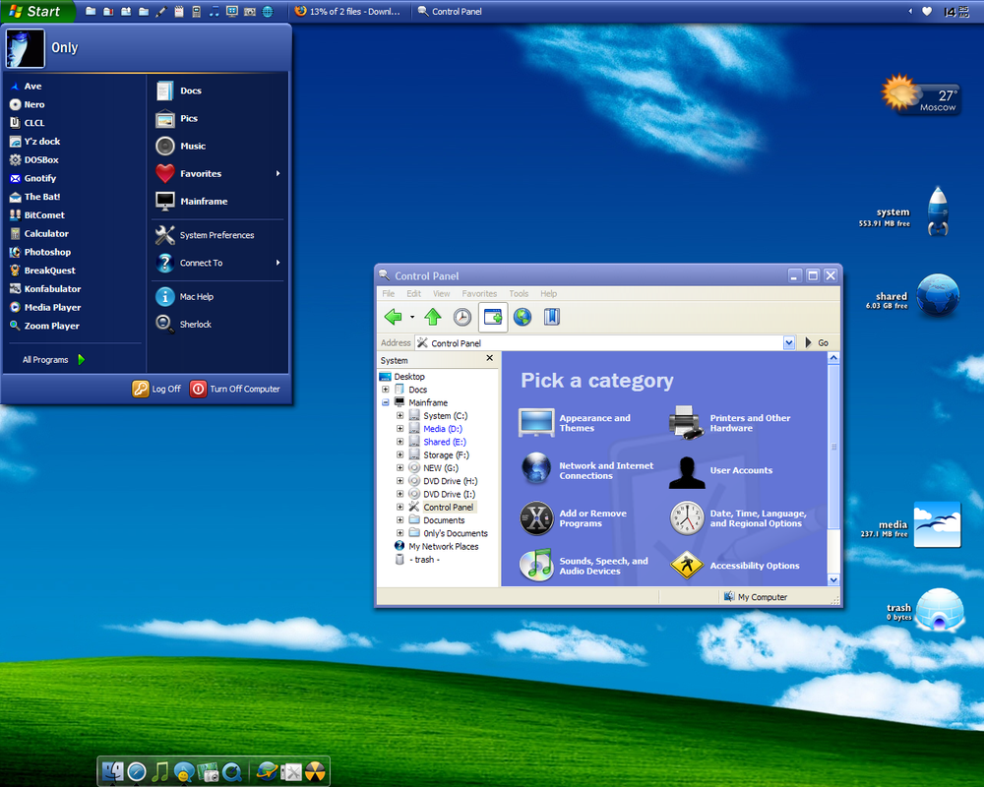Expand the Storage (F:) tree node
Viewport: 984px width, 787px height.
pos(400,455)
